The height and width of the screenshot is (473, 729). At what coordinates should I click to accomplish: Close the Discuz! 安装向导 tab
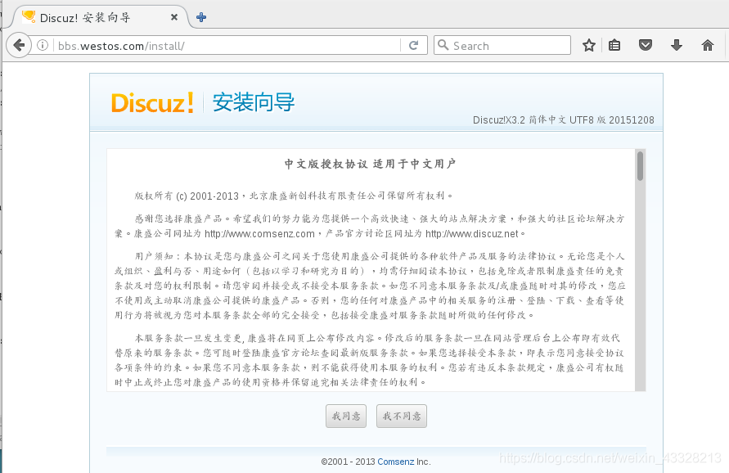(x=174, y=17)
